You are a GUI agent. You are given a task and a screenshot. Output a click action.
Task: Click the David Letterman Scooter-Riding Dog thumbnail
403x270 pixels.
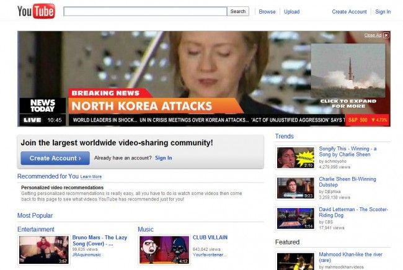tap(296, 218)
